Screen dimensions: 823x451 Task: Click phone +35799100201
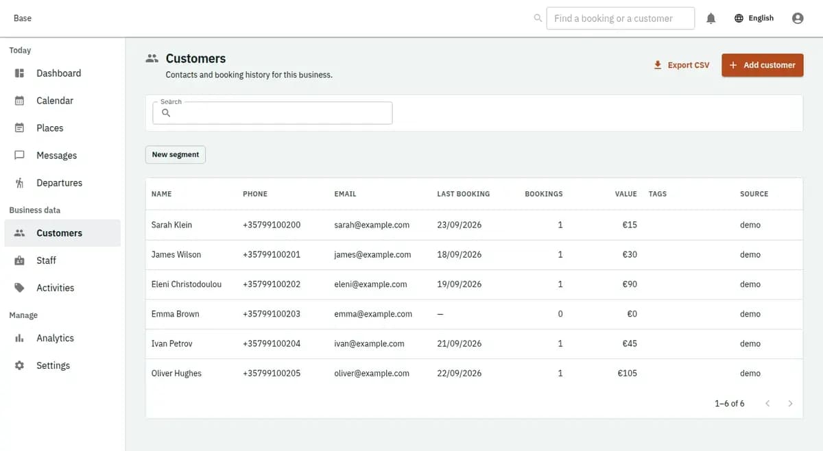272,254
